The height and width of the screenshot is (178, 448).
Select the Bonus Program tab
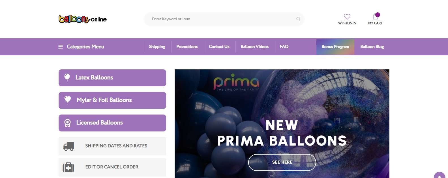(335, 47)
